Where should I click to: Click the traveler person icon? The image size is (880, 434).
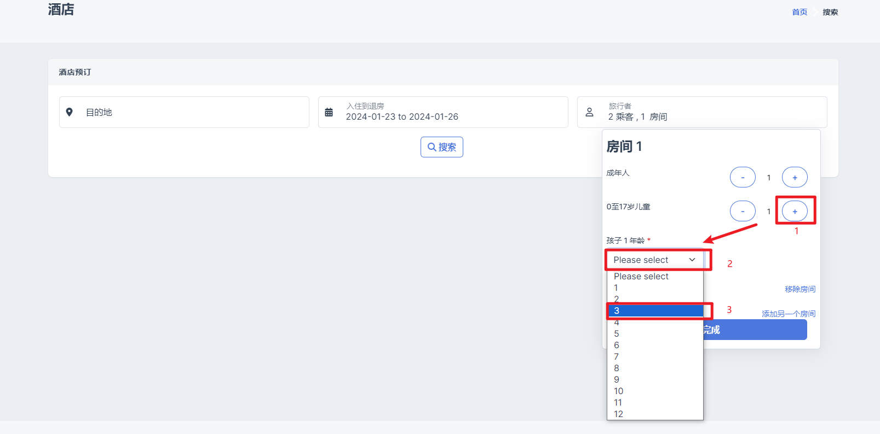pos(589,112)
